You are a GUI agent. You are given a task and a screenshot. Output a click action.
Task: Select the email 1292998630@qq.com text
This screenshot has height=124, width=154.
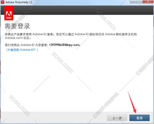pyautogui.click(x=64, y=45)
